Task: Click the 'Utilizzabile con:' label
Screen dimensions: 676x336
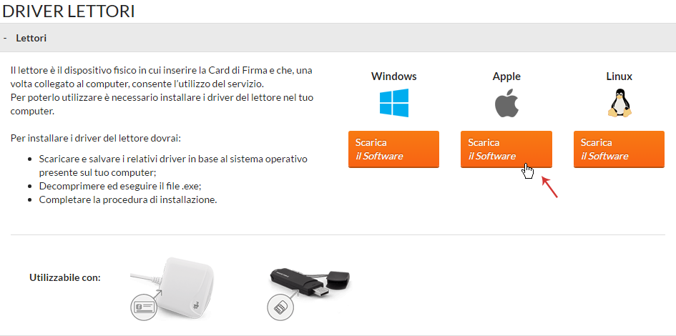Action: click(x=65, y=277)
